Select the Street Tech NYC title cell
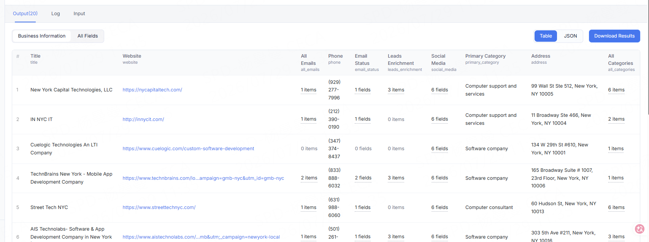Viewport: 649px width, 242px height. click(49, 207)
